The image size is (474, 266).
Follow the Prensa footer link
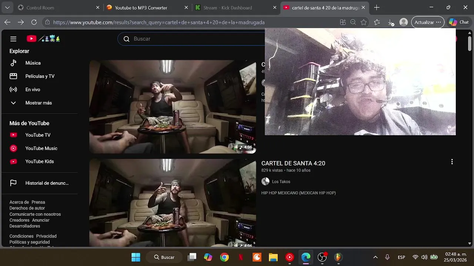(38, 202)
